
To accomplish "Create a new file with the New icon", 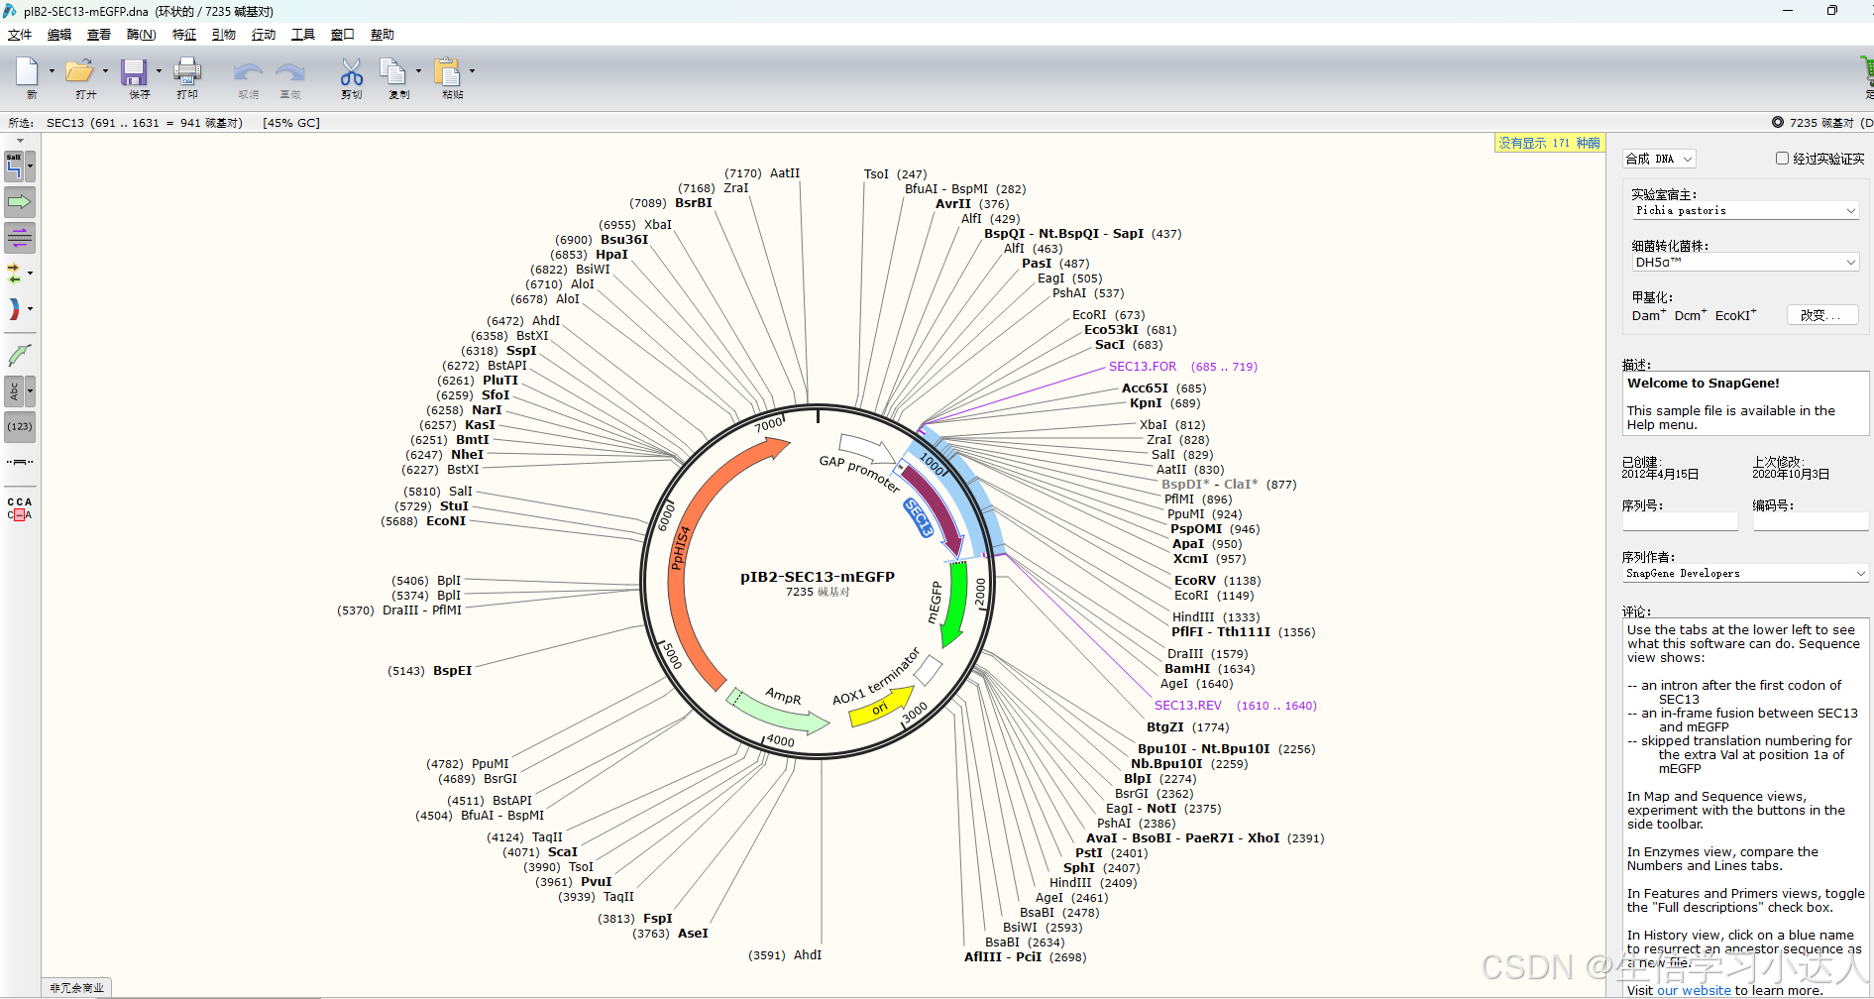I will (x=27, y=71).
